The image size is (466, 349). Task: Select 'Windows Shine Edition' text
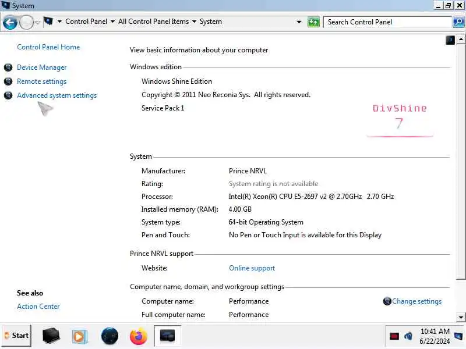coord(176,81)
